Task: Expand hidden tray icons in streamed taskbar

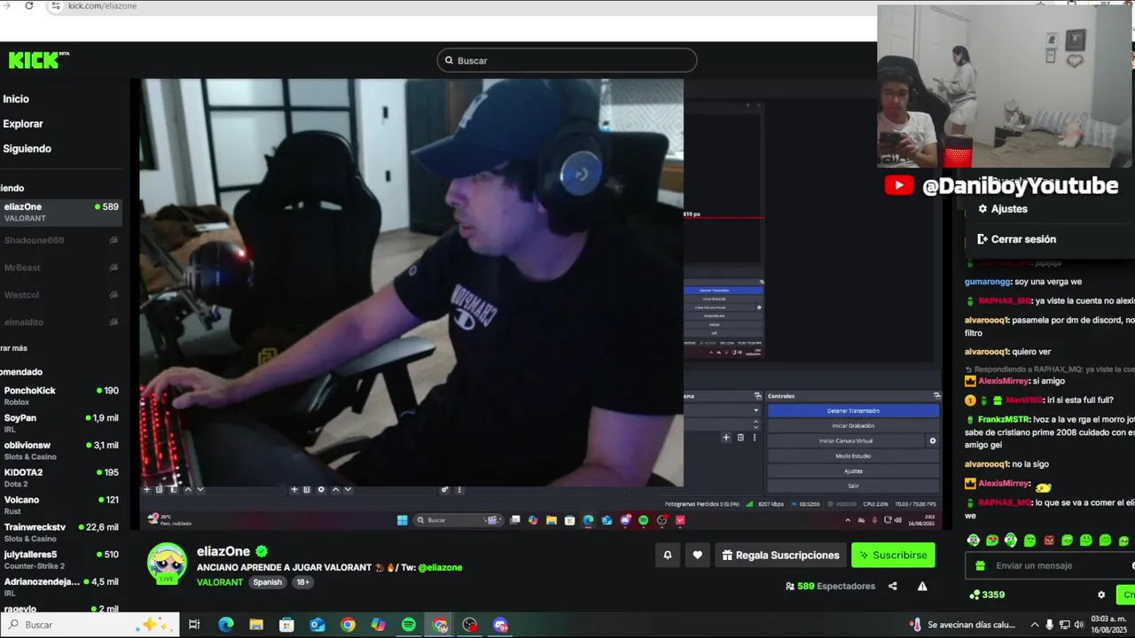Action: point(848,520)
